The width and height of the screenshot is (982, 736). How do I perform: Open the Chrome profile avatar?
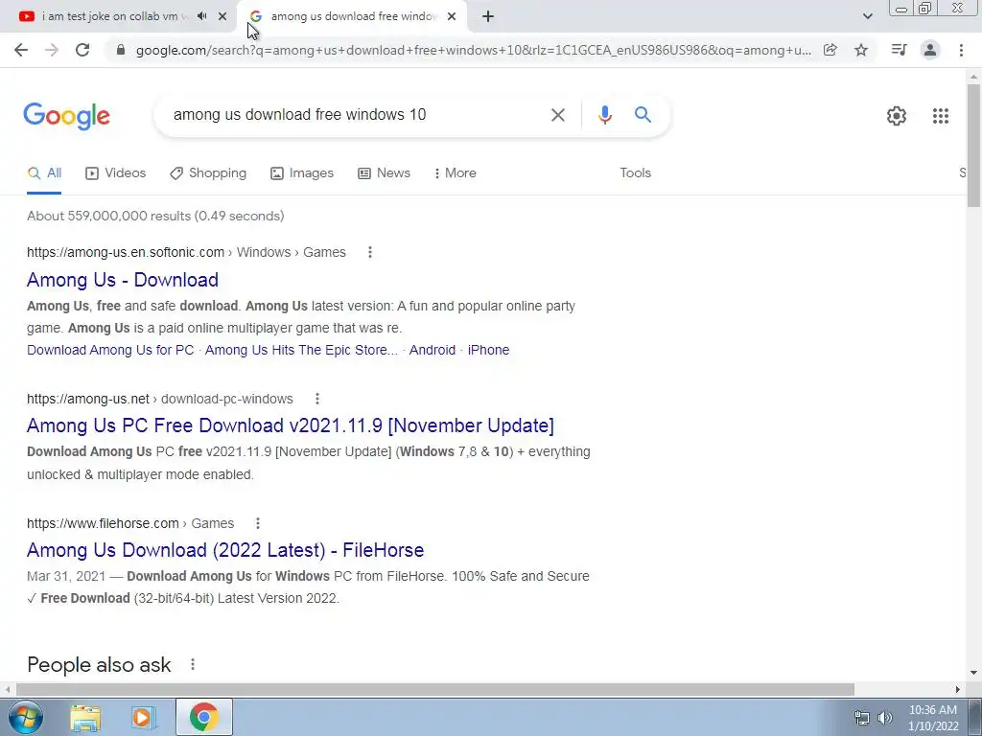pyautogui.click(x=930, y=50)
